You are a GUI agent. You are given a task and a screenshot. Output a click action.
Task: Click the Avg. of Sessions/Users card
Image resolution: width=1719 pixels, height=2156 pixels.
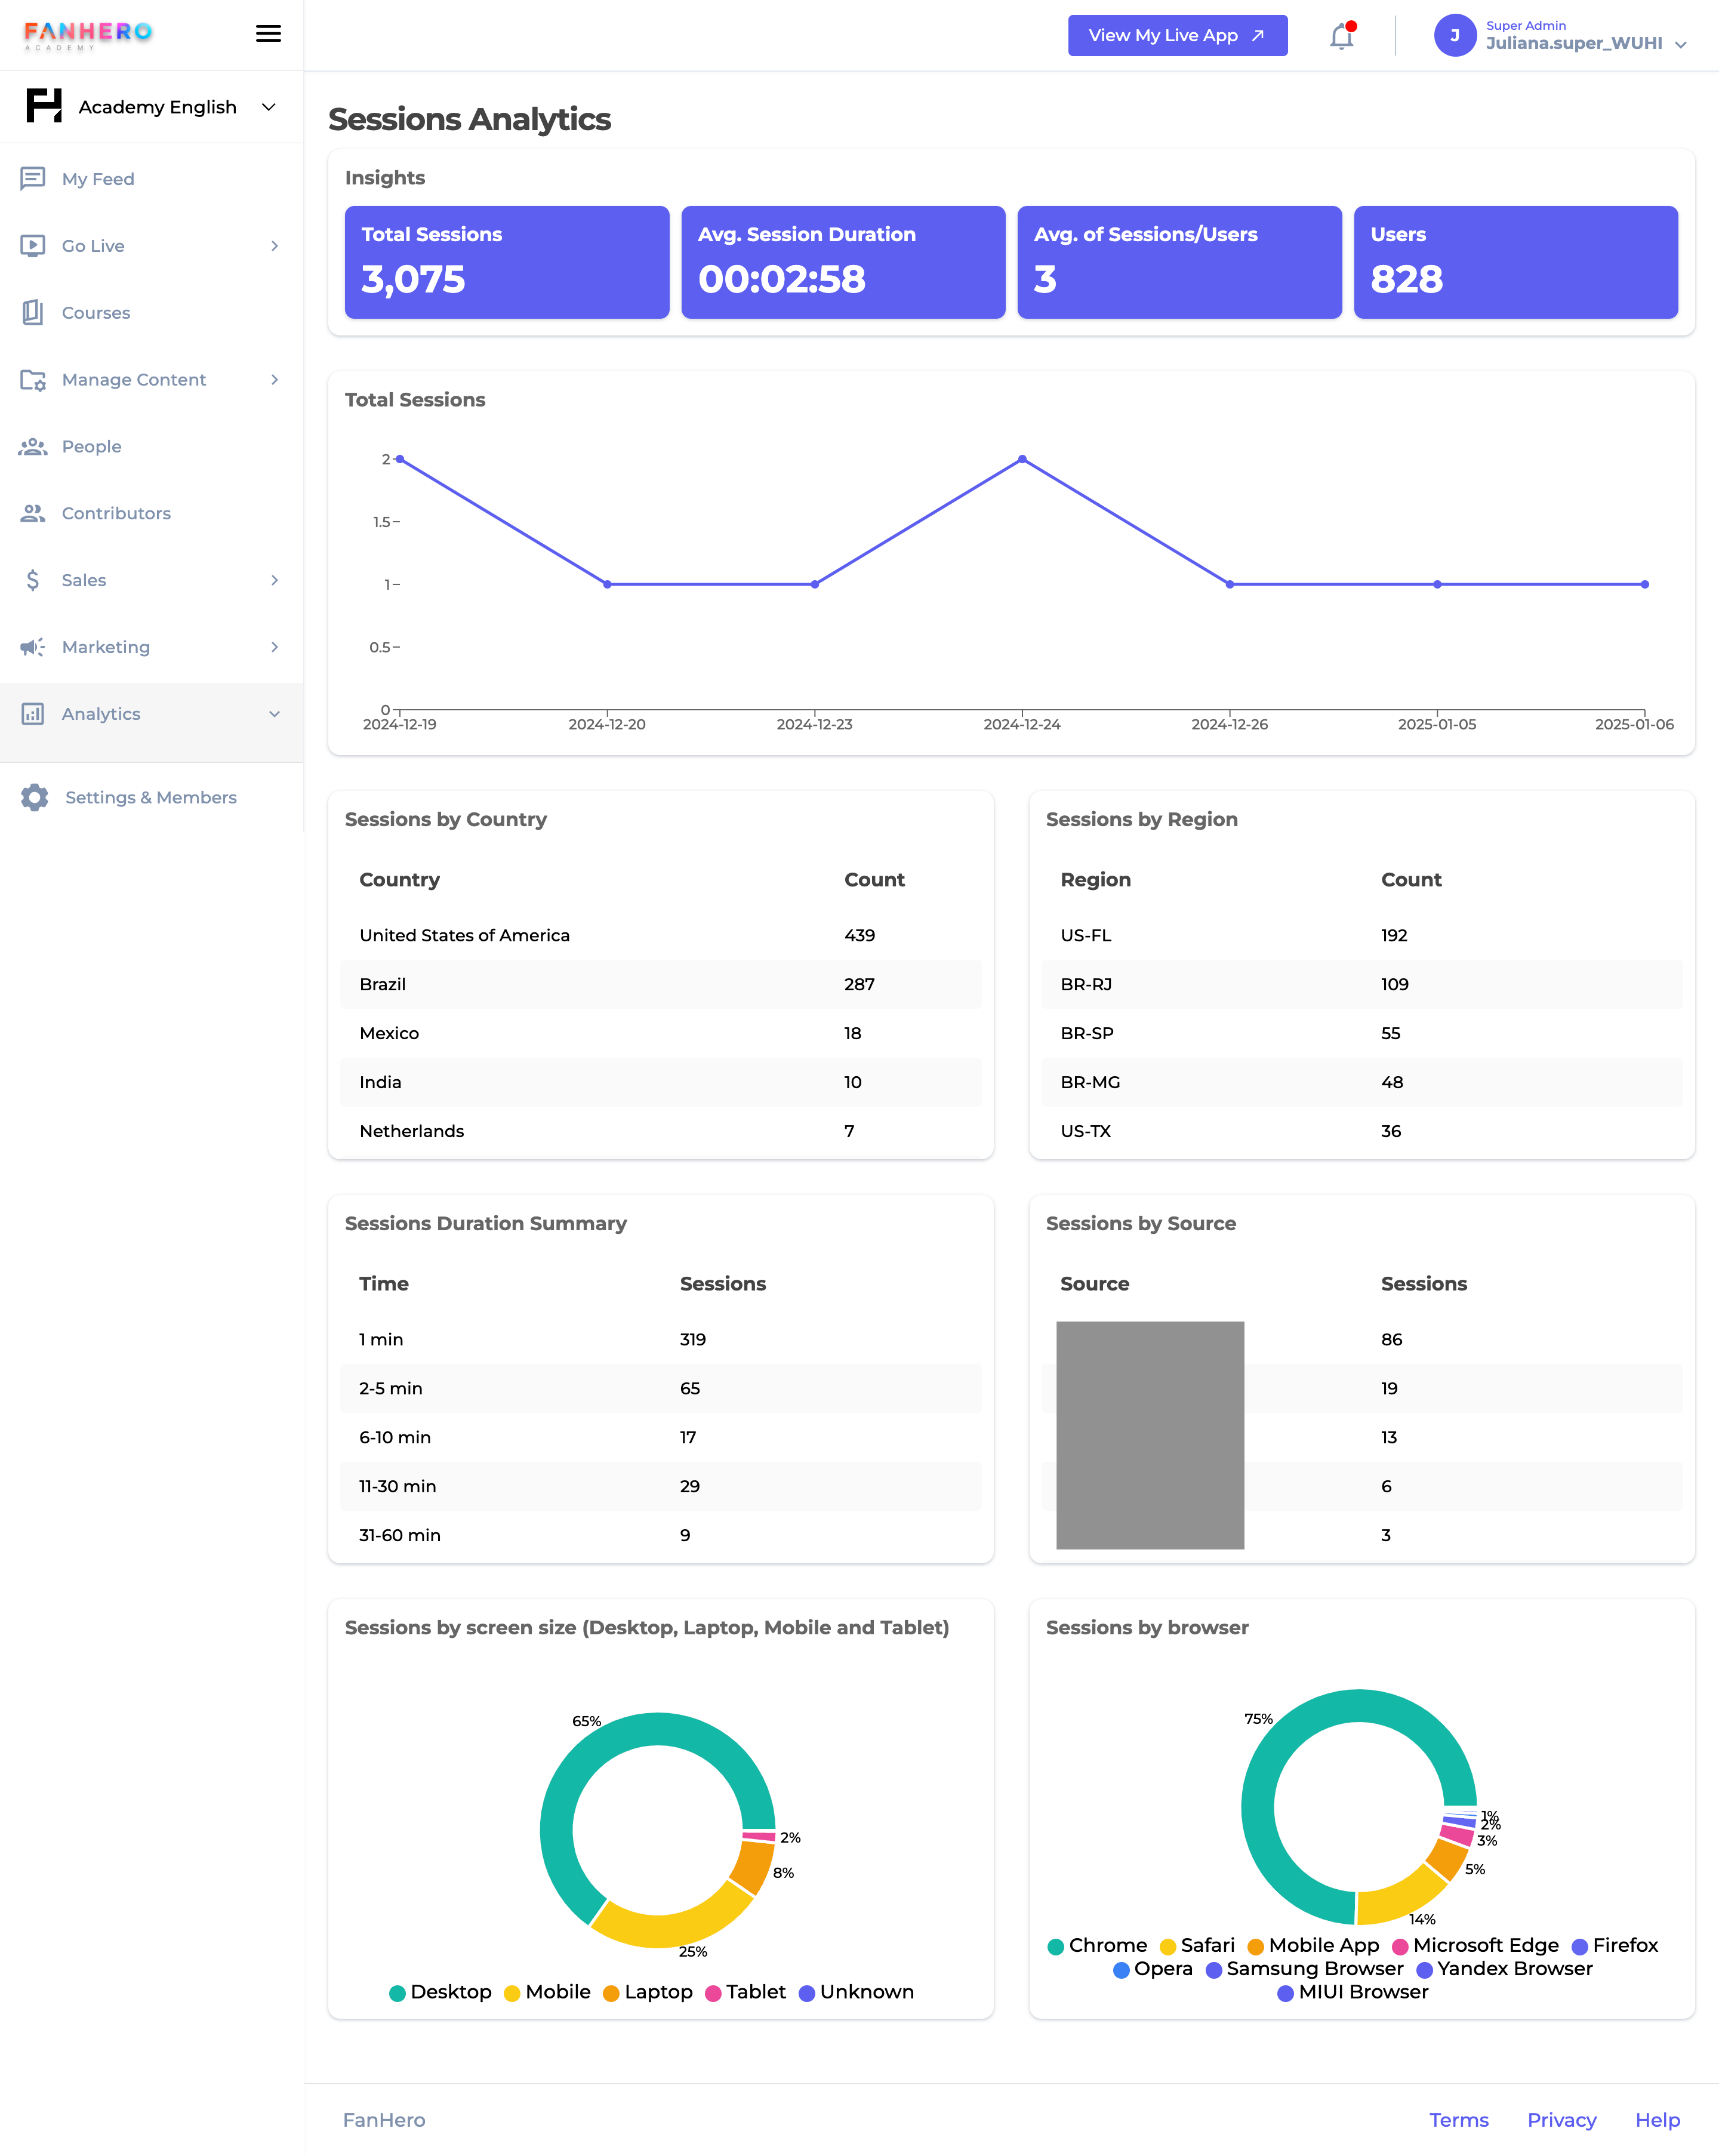coord(1179,262)
